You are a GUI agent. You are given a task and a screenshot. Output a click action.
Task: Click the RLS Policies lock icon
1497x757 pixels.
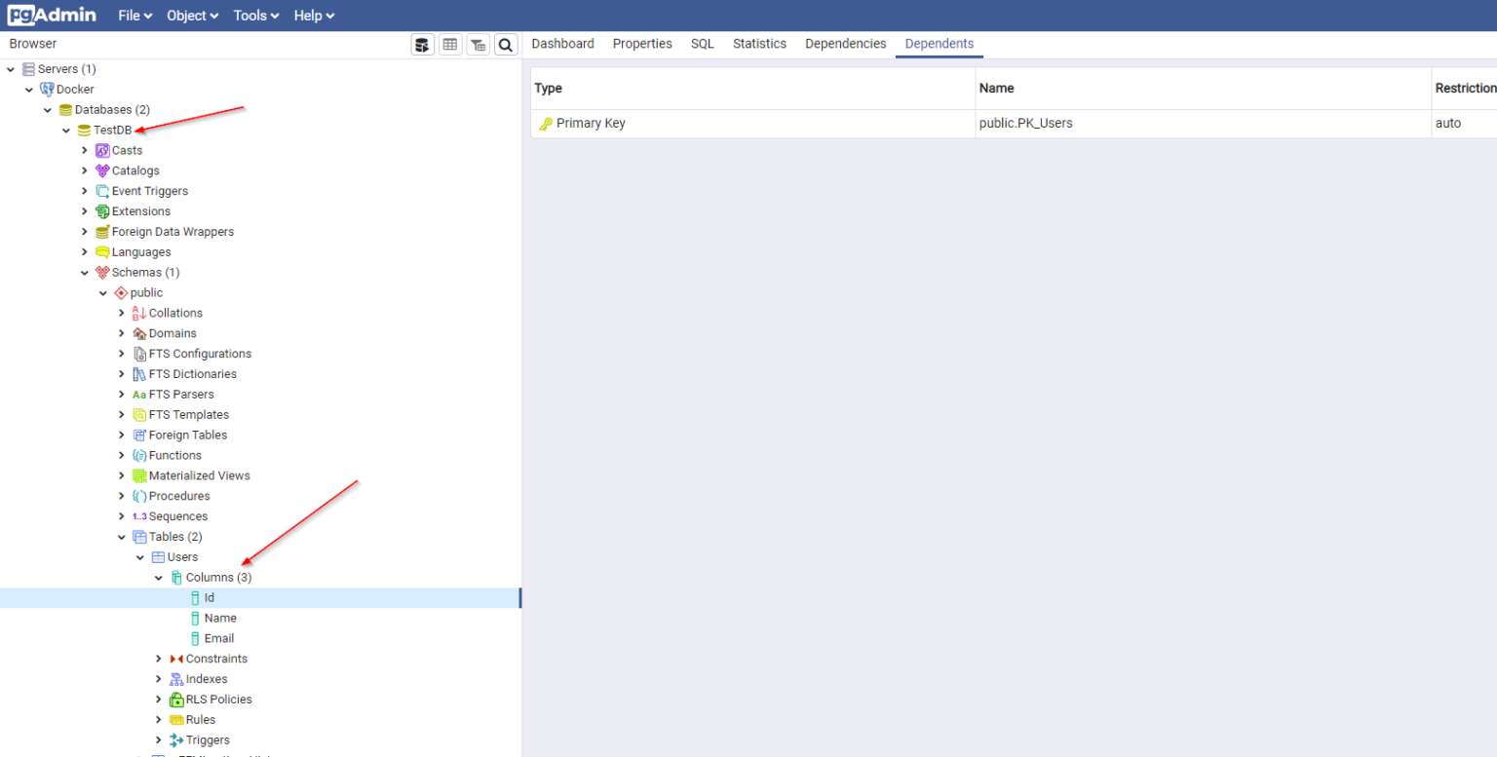coord(176,700)
